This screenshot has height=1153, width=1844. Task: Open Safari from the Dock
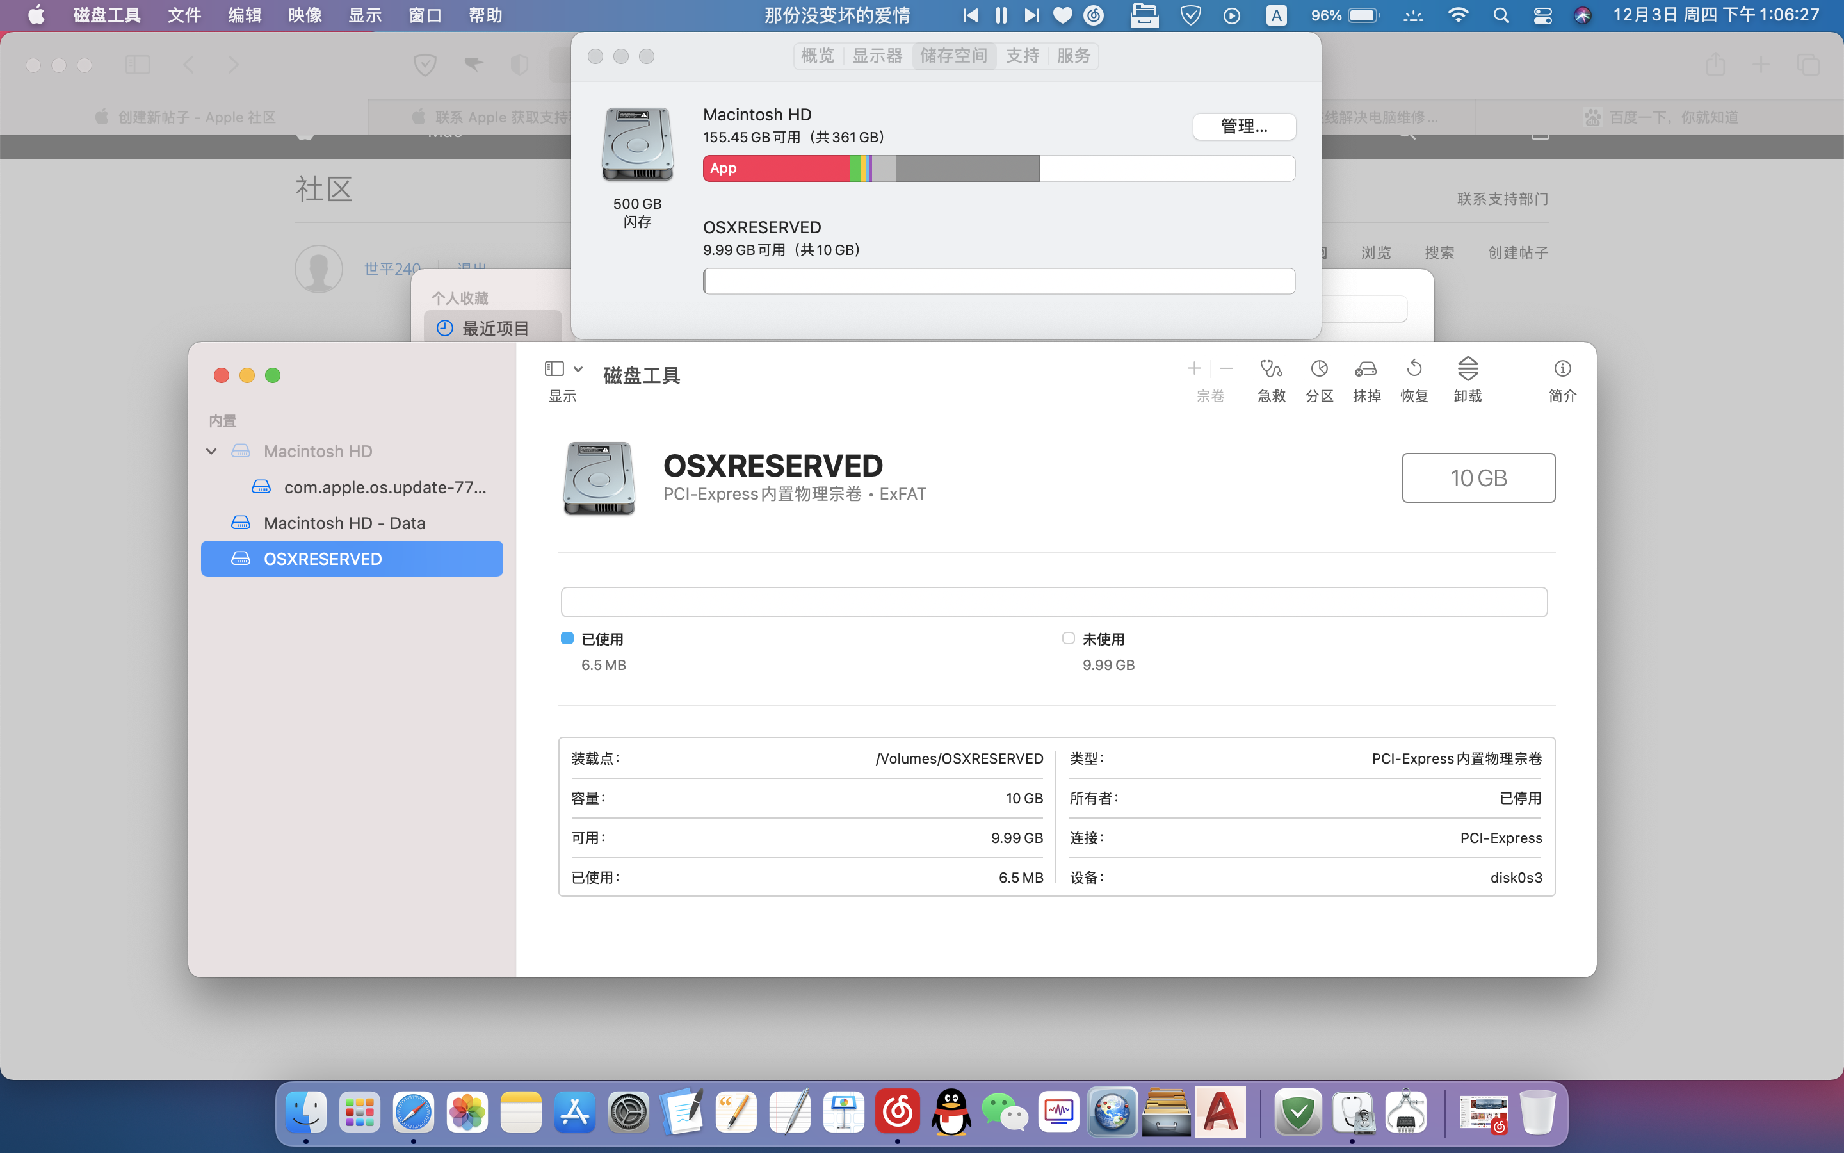(414, 1112)
